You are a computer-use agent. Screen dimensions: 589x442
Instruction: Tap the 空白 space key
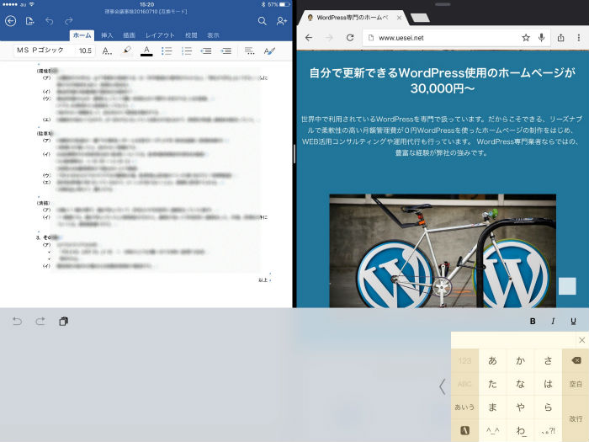tap(576, 384)
